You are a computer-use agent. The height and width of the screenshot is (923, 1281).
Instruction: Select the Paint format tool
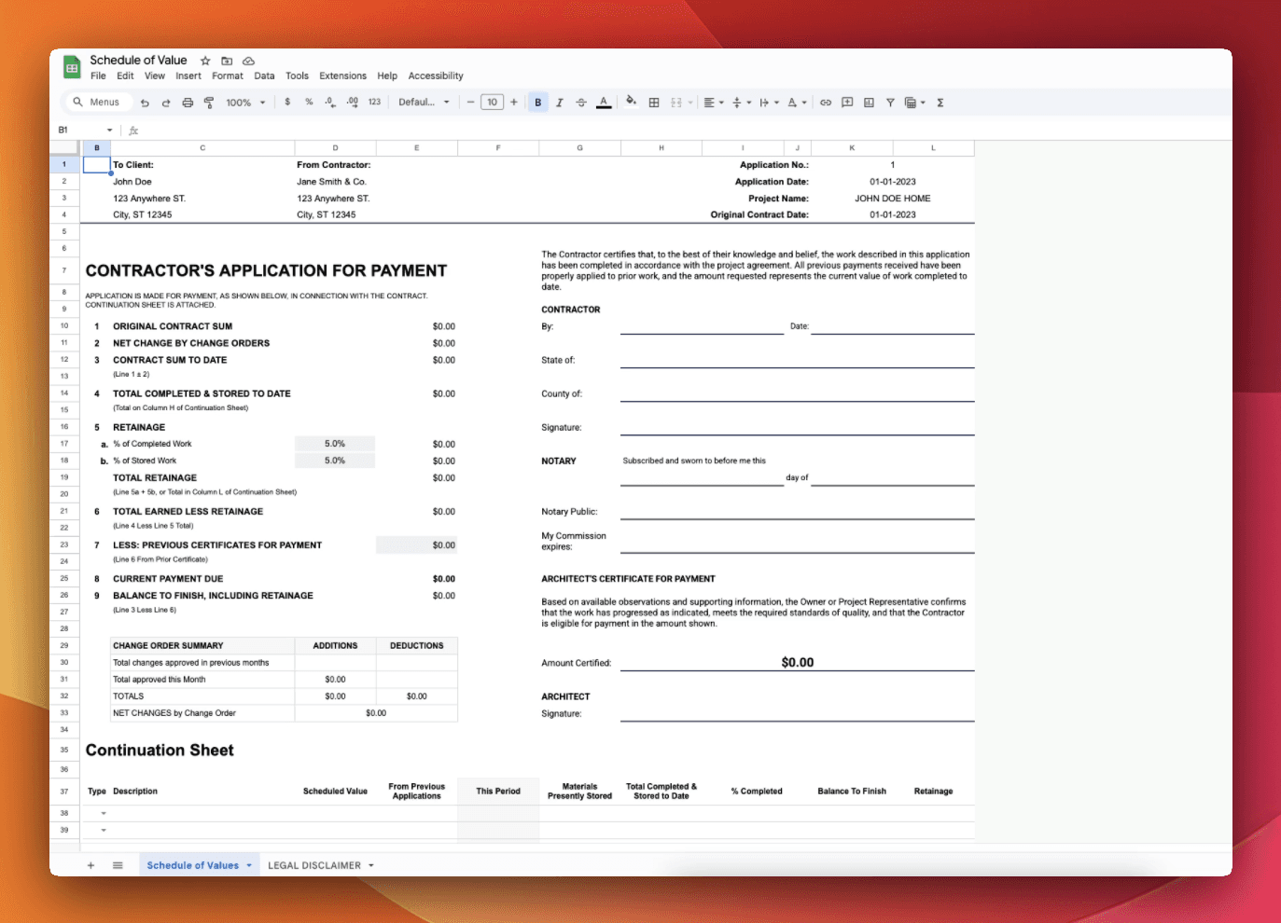[209, 103]
